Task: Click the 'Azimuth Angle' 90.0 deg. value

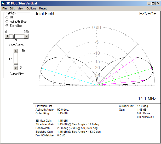Action: point(63,110)
